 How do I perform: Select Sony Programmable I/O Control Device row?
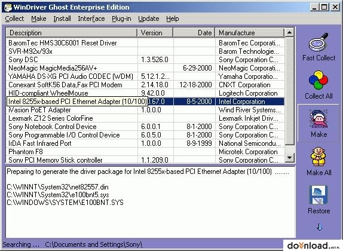pyautogui.click(x=145, y=135)
